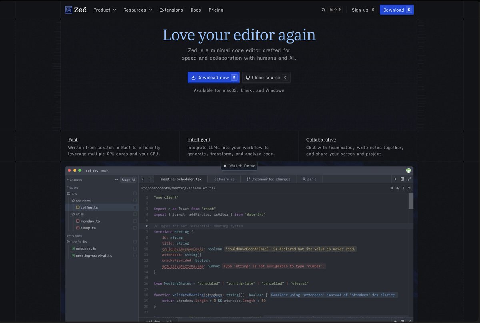480x323 pixels.
Task: Open the three-dot changes menu
Action: [x=116, y=180]
